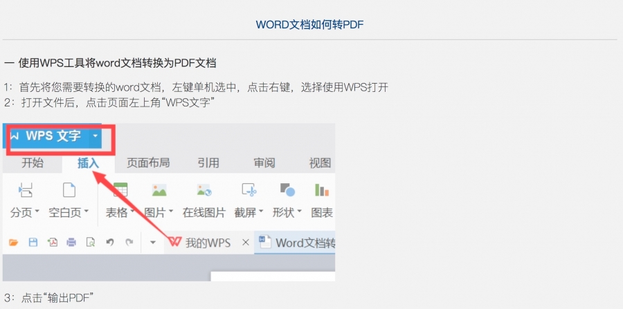Close the 我的WPS document tab
The height and width of the screenshot is (309, 623).
coord(245,243)
